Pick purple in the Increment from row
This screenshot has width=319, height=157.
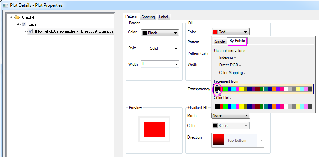pyautogui.click(x=253, y=89)
